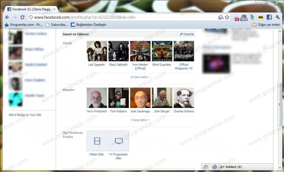
Task: Open the Terry Pratchett photo
Action: pyautogui.click(x=97, y=98)
